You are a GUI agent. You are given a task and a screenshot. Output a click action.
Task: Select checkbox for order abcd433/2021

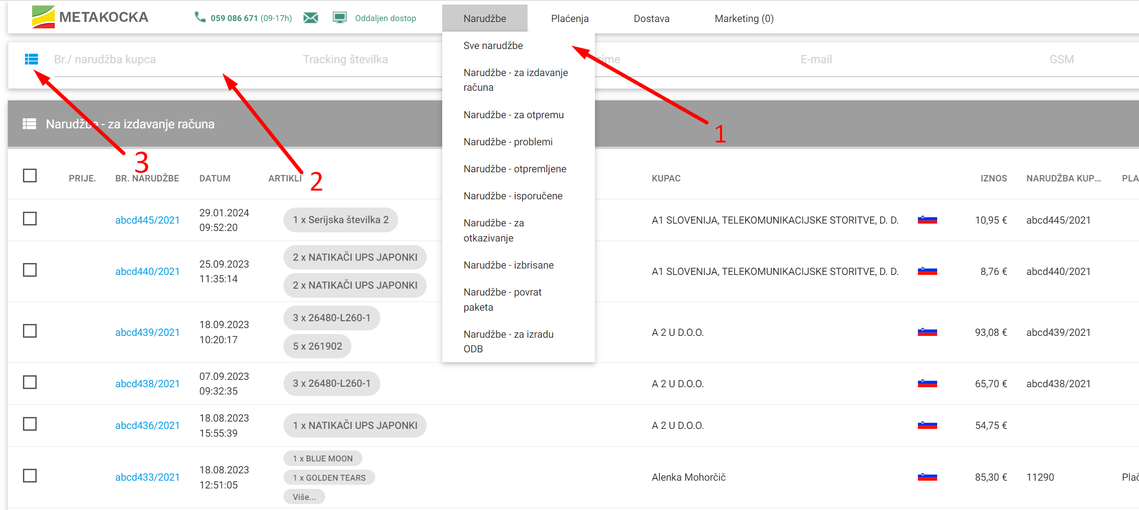[x=30, y=476]
